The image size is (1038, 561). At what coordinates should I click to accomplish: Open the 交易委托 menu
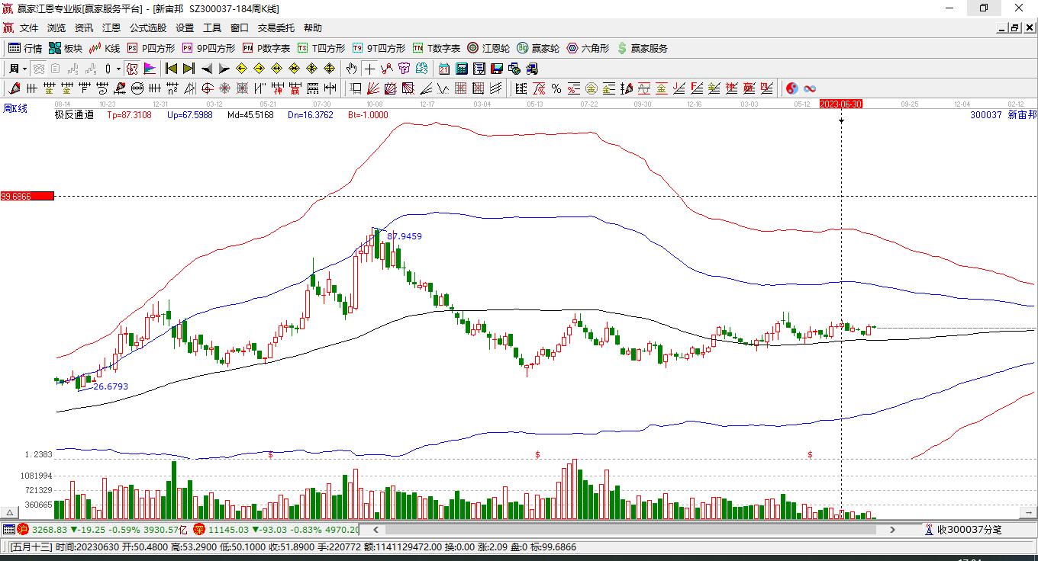[x=276, y=28]
